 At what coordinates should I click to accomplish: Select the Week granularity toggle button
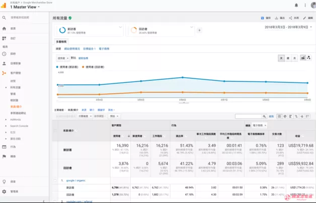288,58
